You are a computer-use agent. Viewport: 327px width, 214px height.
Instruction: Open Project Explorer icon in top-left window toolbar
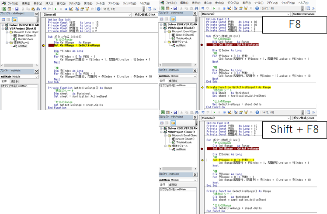(x=77, y=9)
